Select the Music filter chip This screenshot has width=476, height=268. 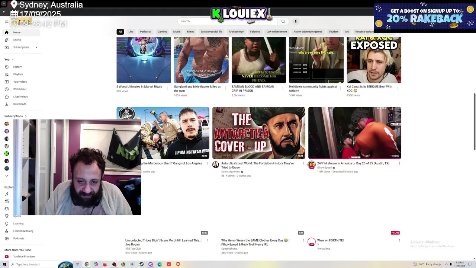point(177,32)
